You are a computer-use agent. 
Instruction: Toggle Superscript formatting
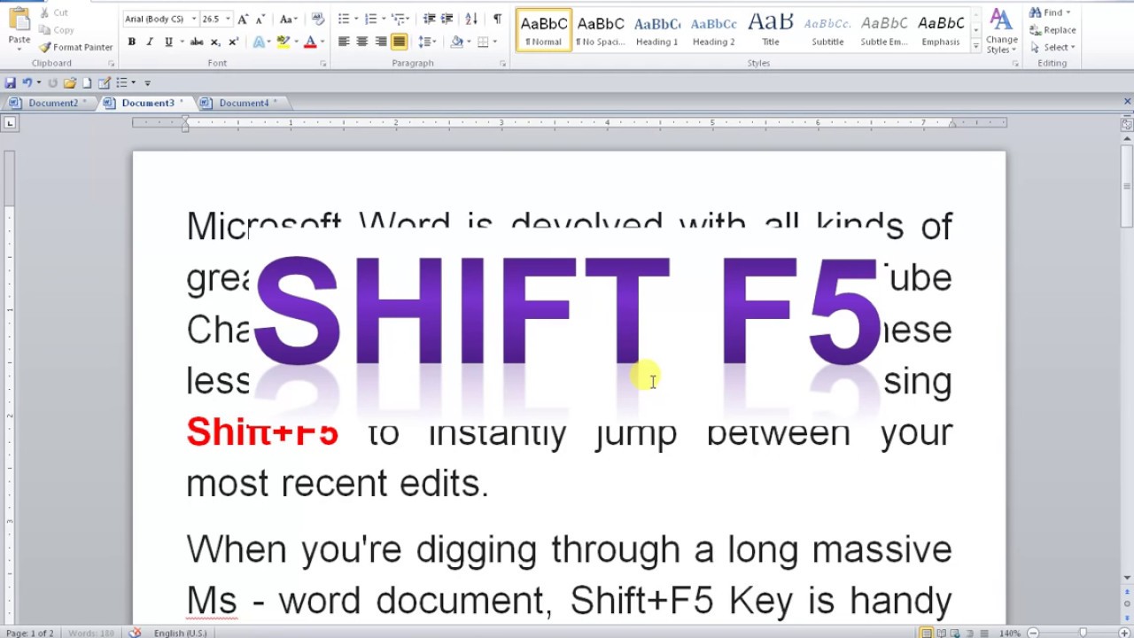click(x=233, y=42)
